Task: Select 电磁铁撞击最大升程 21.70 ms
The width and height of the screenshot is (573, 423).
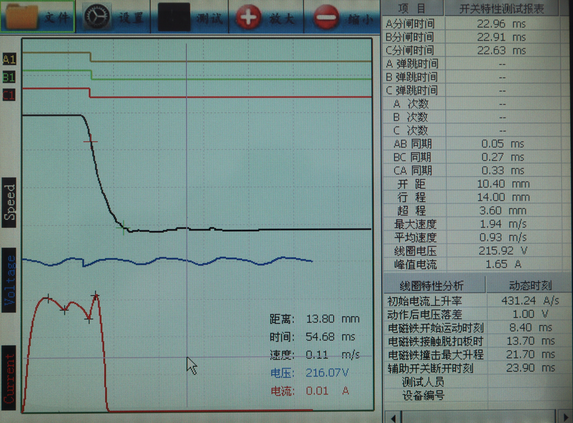Action: tap(531, 354)
